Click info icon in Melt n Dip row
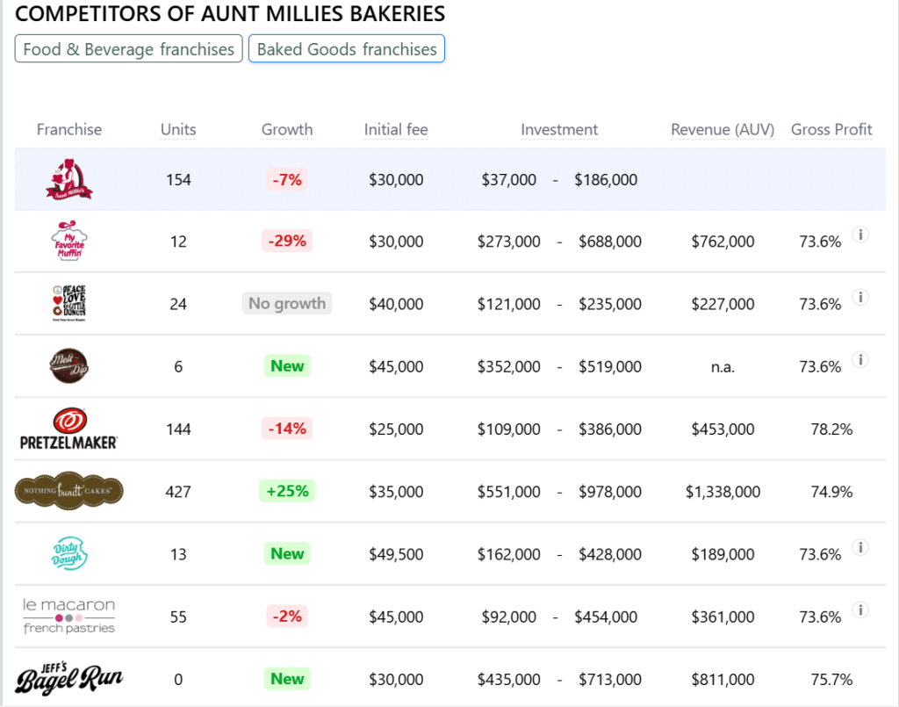The width and height of the screenshot is (899, 707). (860, 359)
